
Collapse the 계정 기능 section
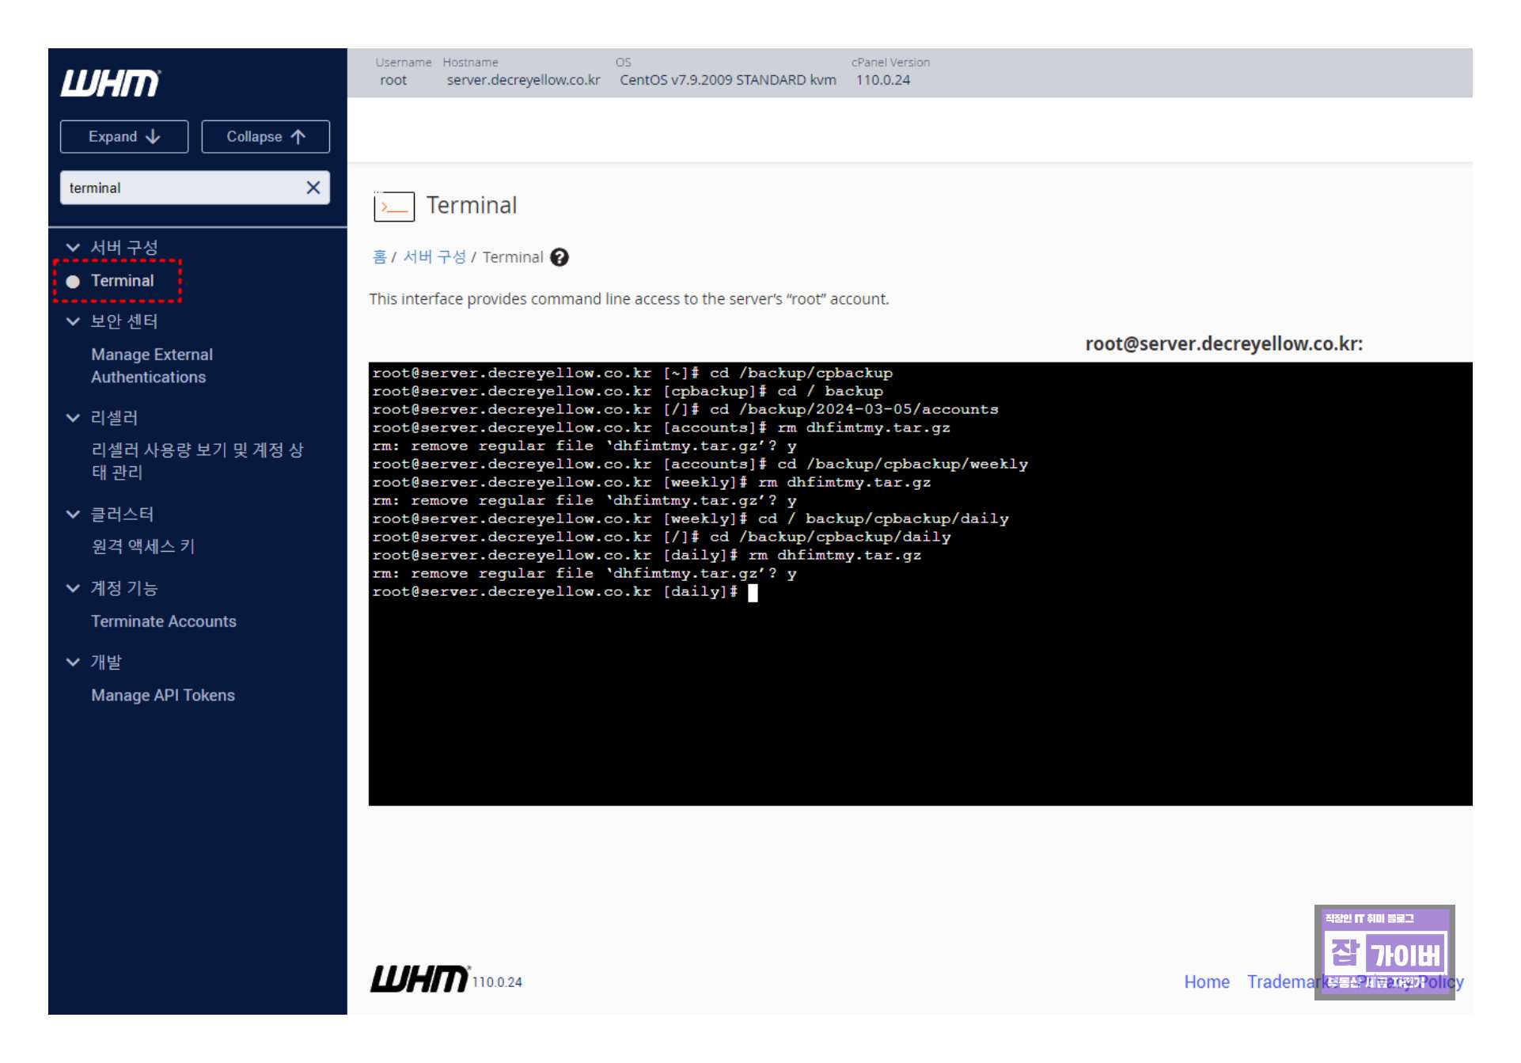coord(73,588)
